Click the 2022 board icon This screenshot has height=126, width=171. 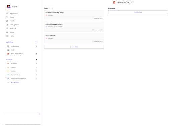click(x=8, y=50)
